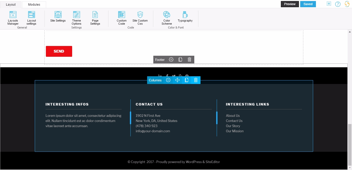Image resolution: width=352 pixels, height=170 pixels.
Task: Delete the Columns module with trash icon
Action: click(x=196, y=80)
